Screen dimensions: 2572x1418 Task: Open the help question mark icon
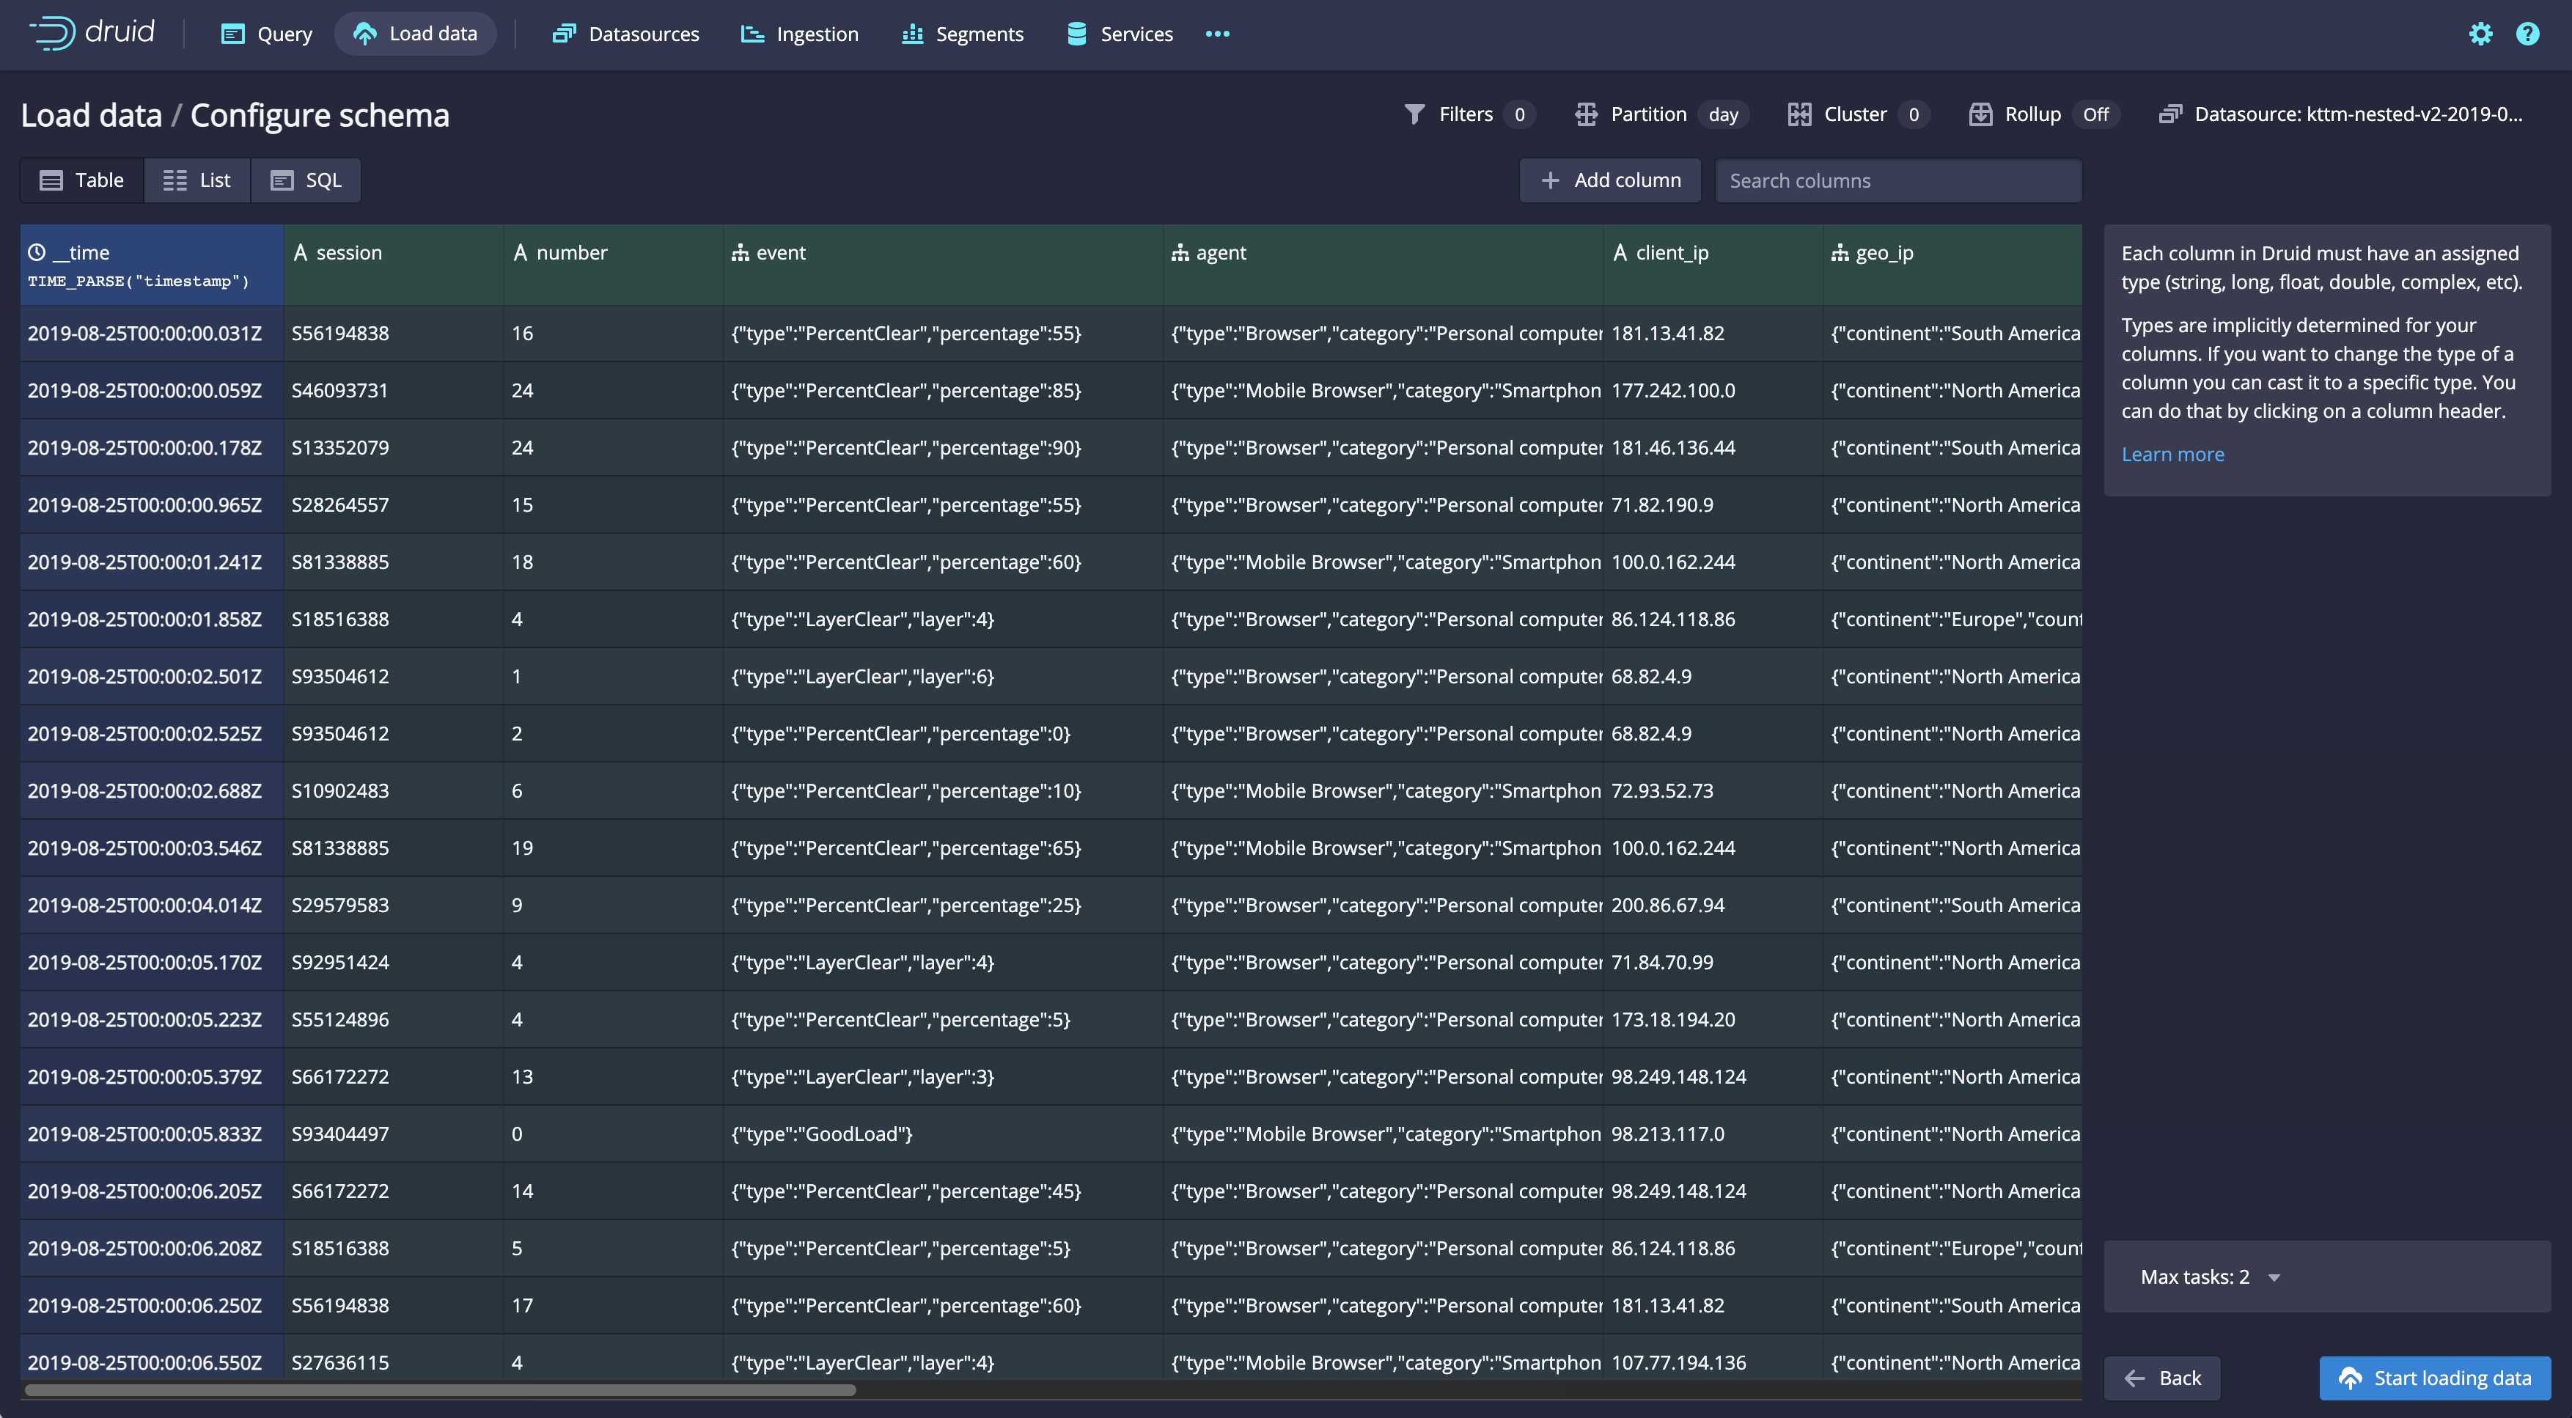2527,34
